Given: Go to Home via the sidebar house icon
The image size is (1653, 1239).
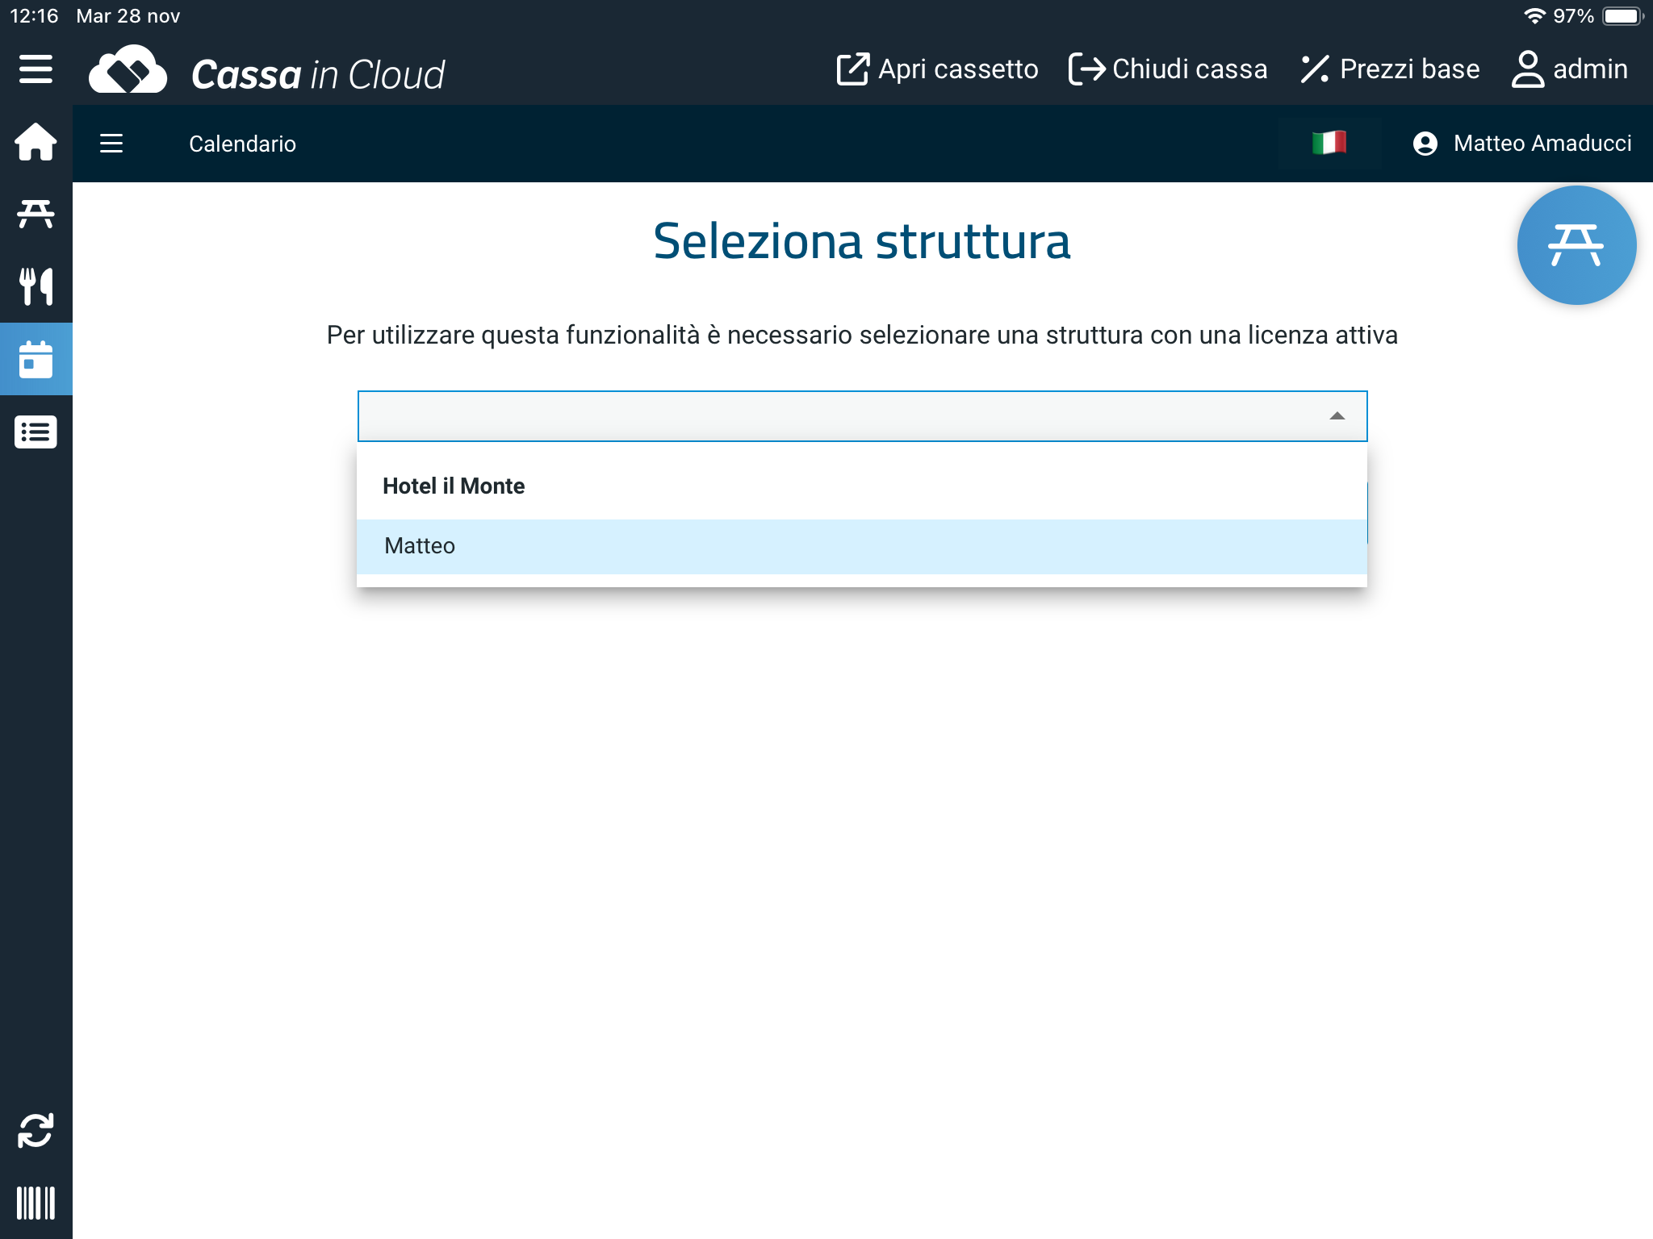Looking at the screenshot, I should (36, 142).
